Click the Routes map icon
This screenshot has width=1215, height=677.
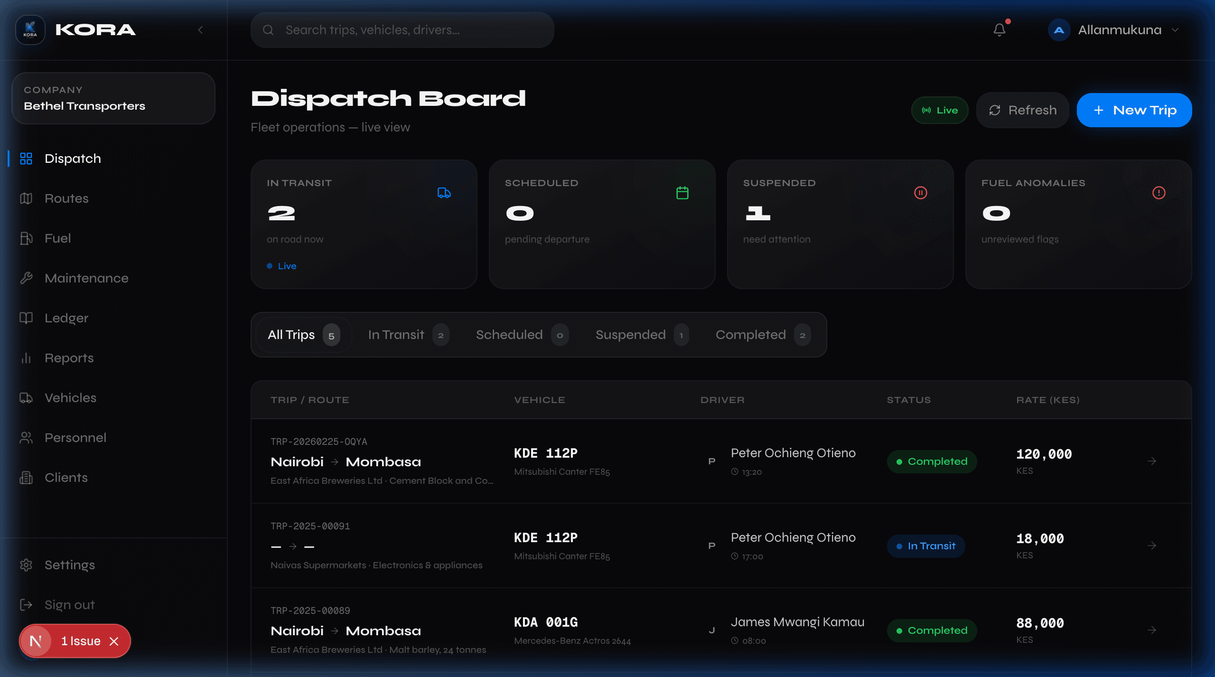26,198
